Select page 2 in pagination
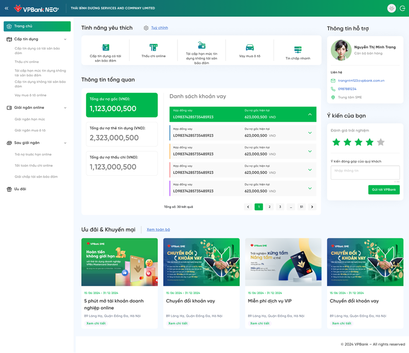409x353 pixels. tap(269, 207)
